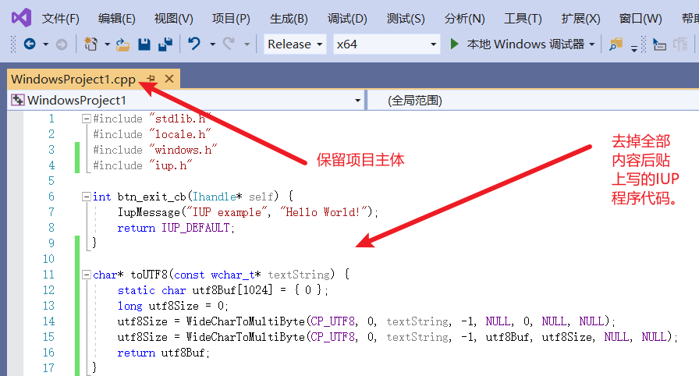The image size is (699, 376).
Task: Open the New Project dropdown arrow
Action: tap(107, 44)
